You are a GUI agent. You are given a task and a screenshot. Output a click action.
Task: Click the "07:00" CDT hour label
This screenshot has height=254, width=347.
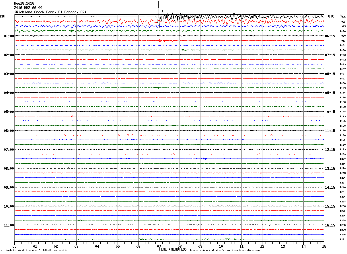pos(9,150)
